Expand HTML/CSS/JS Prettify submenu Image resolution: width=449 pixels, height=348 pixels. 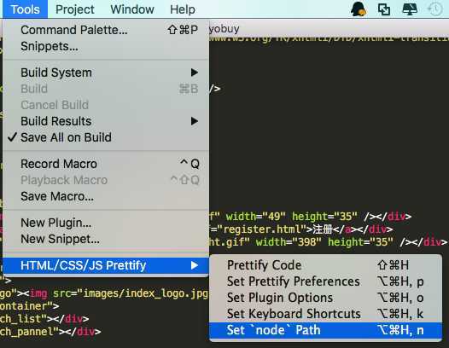[x=106, y=265]
